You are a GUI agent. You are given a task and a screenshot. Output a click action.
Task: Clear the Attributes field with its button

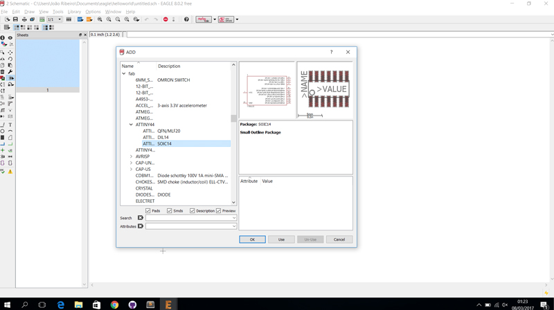pyautogui.click(x=141, y=226)
